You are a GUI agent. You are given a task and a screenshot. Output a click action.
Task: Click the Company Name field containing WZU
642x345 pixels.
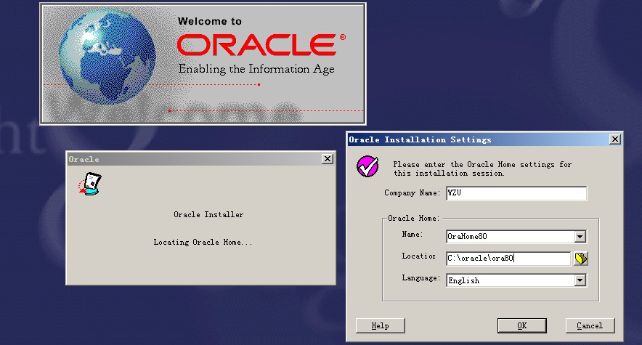(516, 193)
